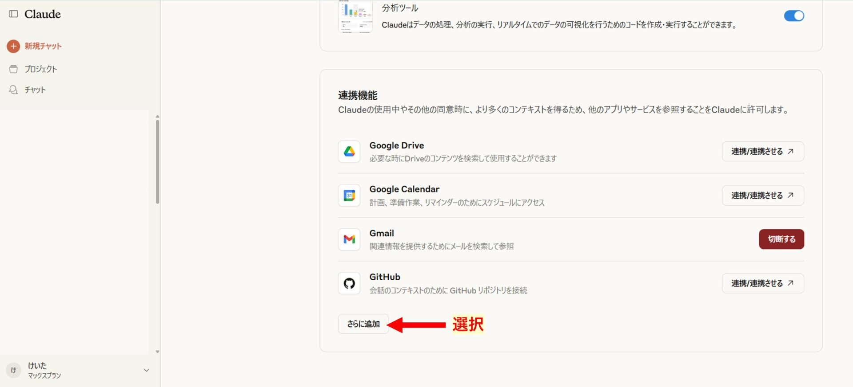Click the sidebar scrollbar thumb
Image resolution: width=853 pixels, height=387 pixels.
(157, 162)
